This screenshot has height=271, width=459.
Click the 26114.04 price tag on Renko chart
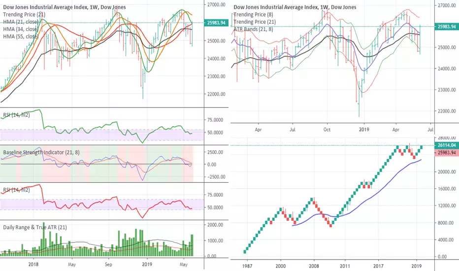(x=447, y=145)
